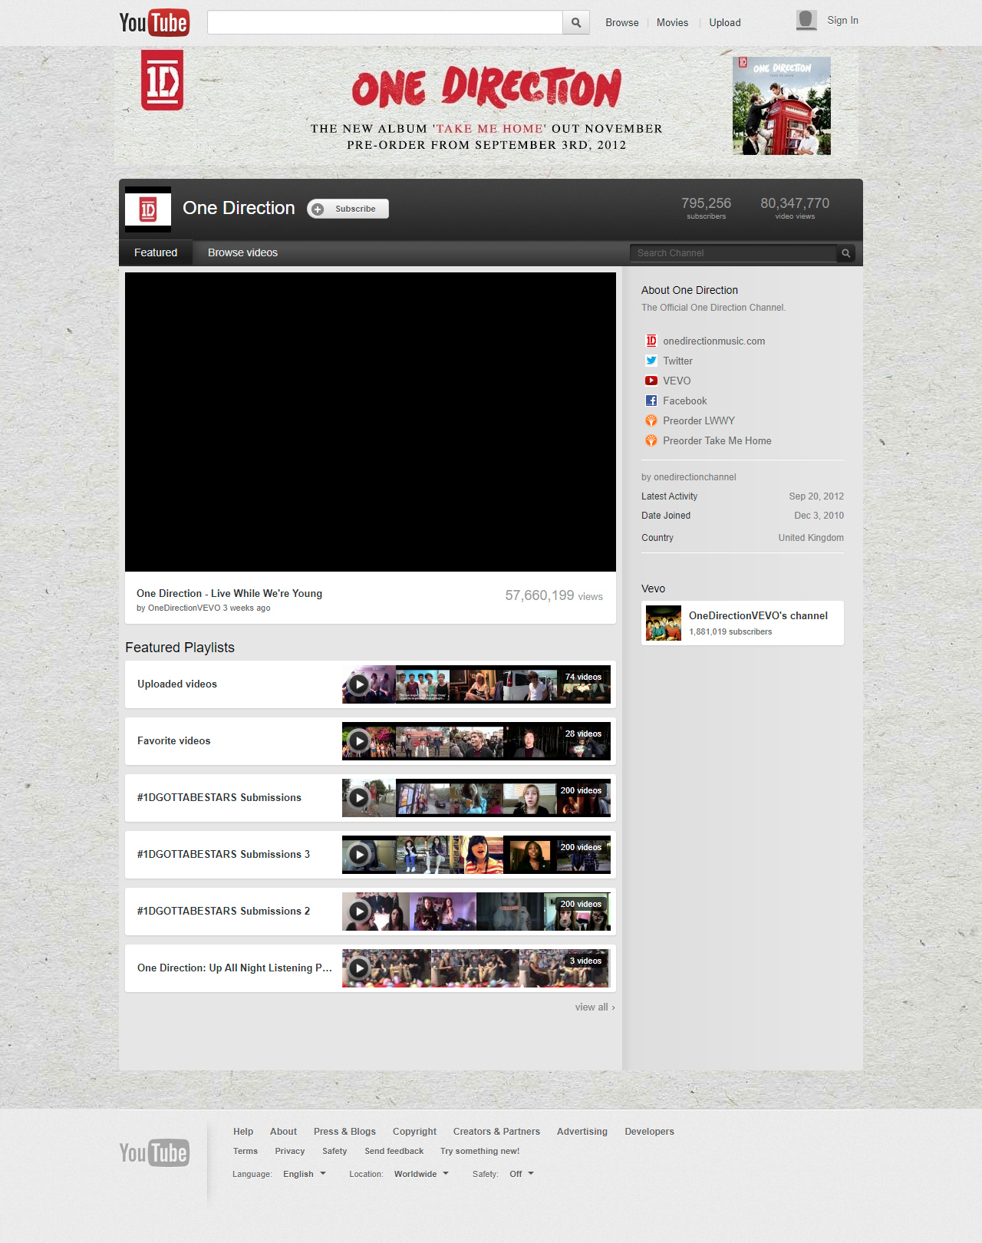982x1243 pixels.
Task: Open the Language English dropdown
Action: 305,1174
